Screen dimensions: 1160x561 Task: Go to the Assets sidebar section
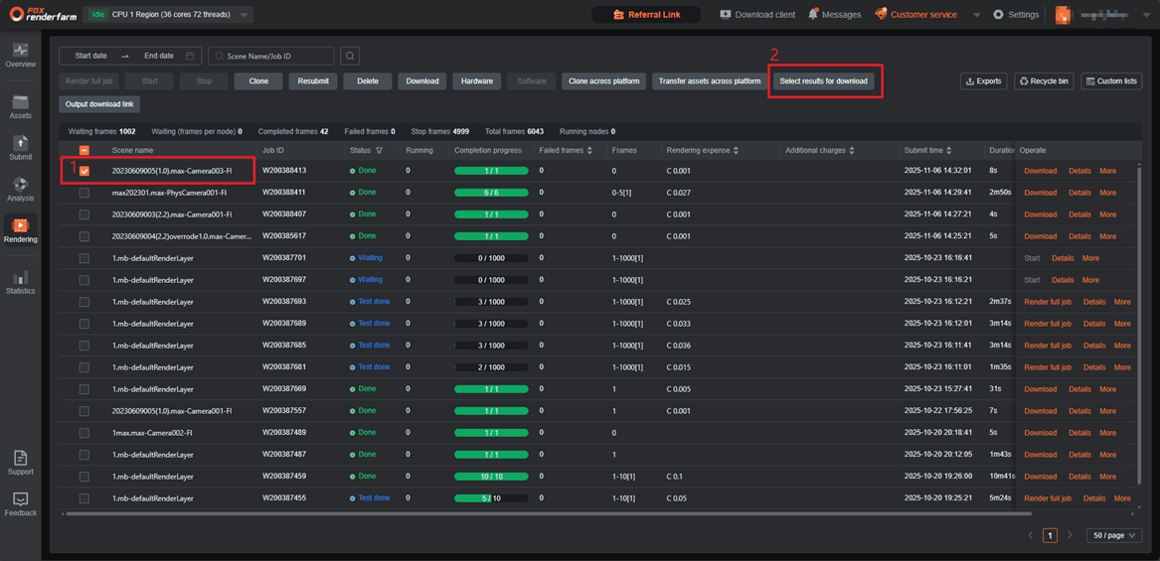point(20,107)
